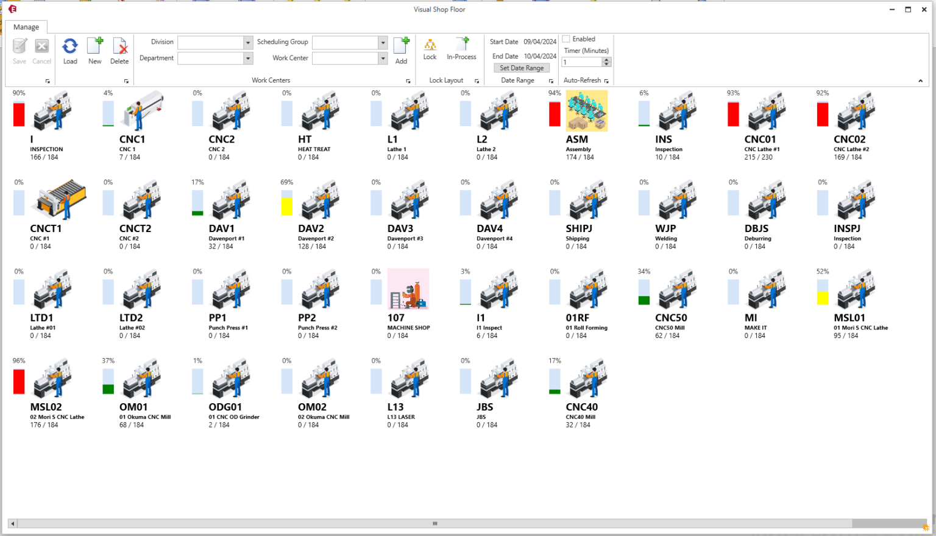The image size is (936, 536).
Task: Open the Work Center dropdown
Action: pyautogui.click(x=382, y=58)
